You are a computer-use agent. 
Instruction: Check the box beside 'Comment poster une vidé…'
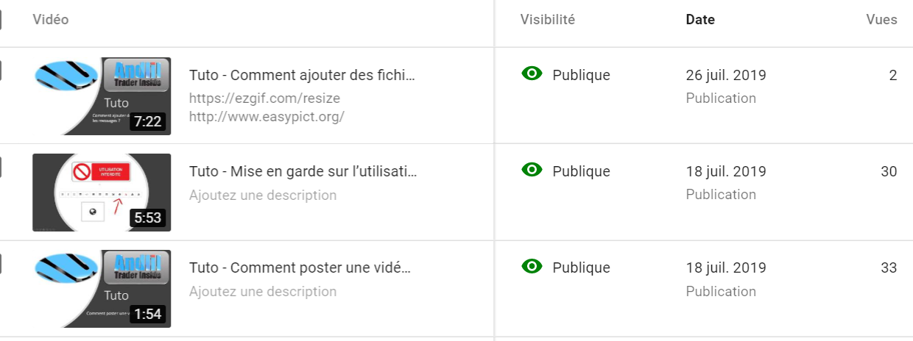coord(1,265)
